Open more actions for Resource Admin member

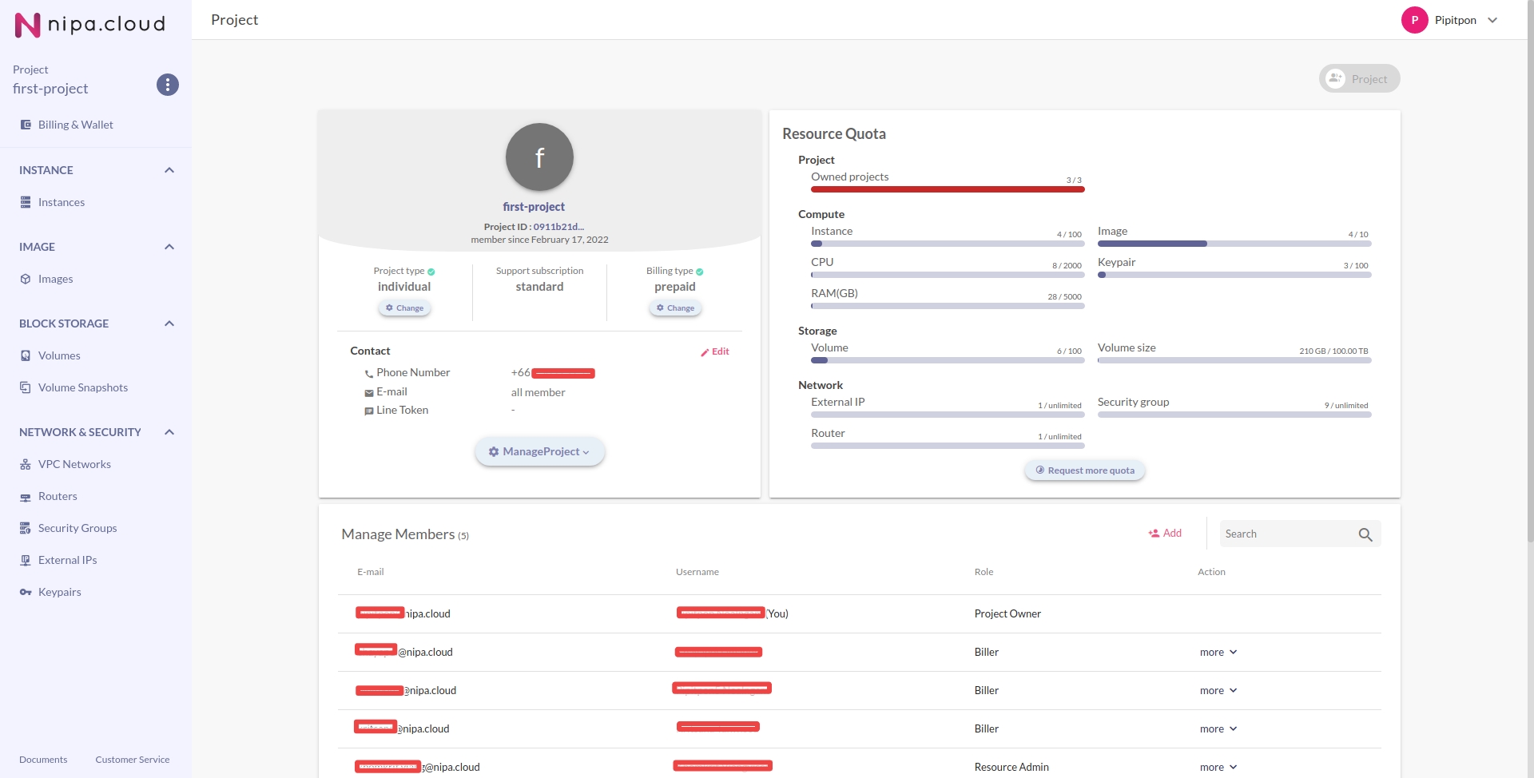(x=1218, y=767)
